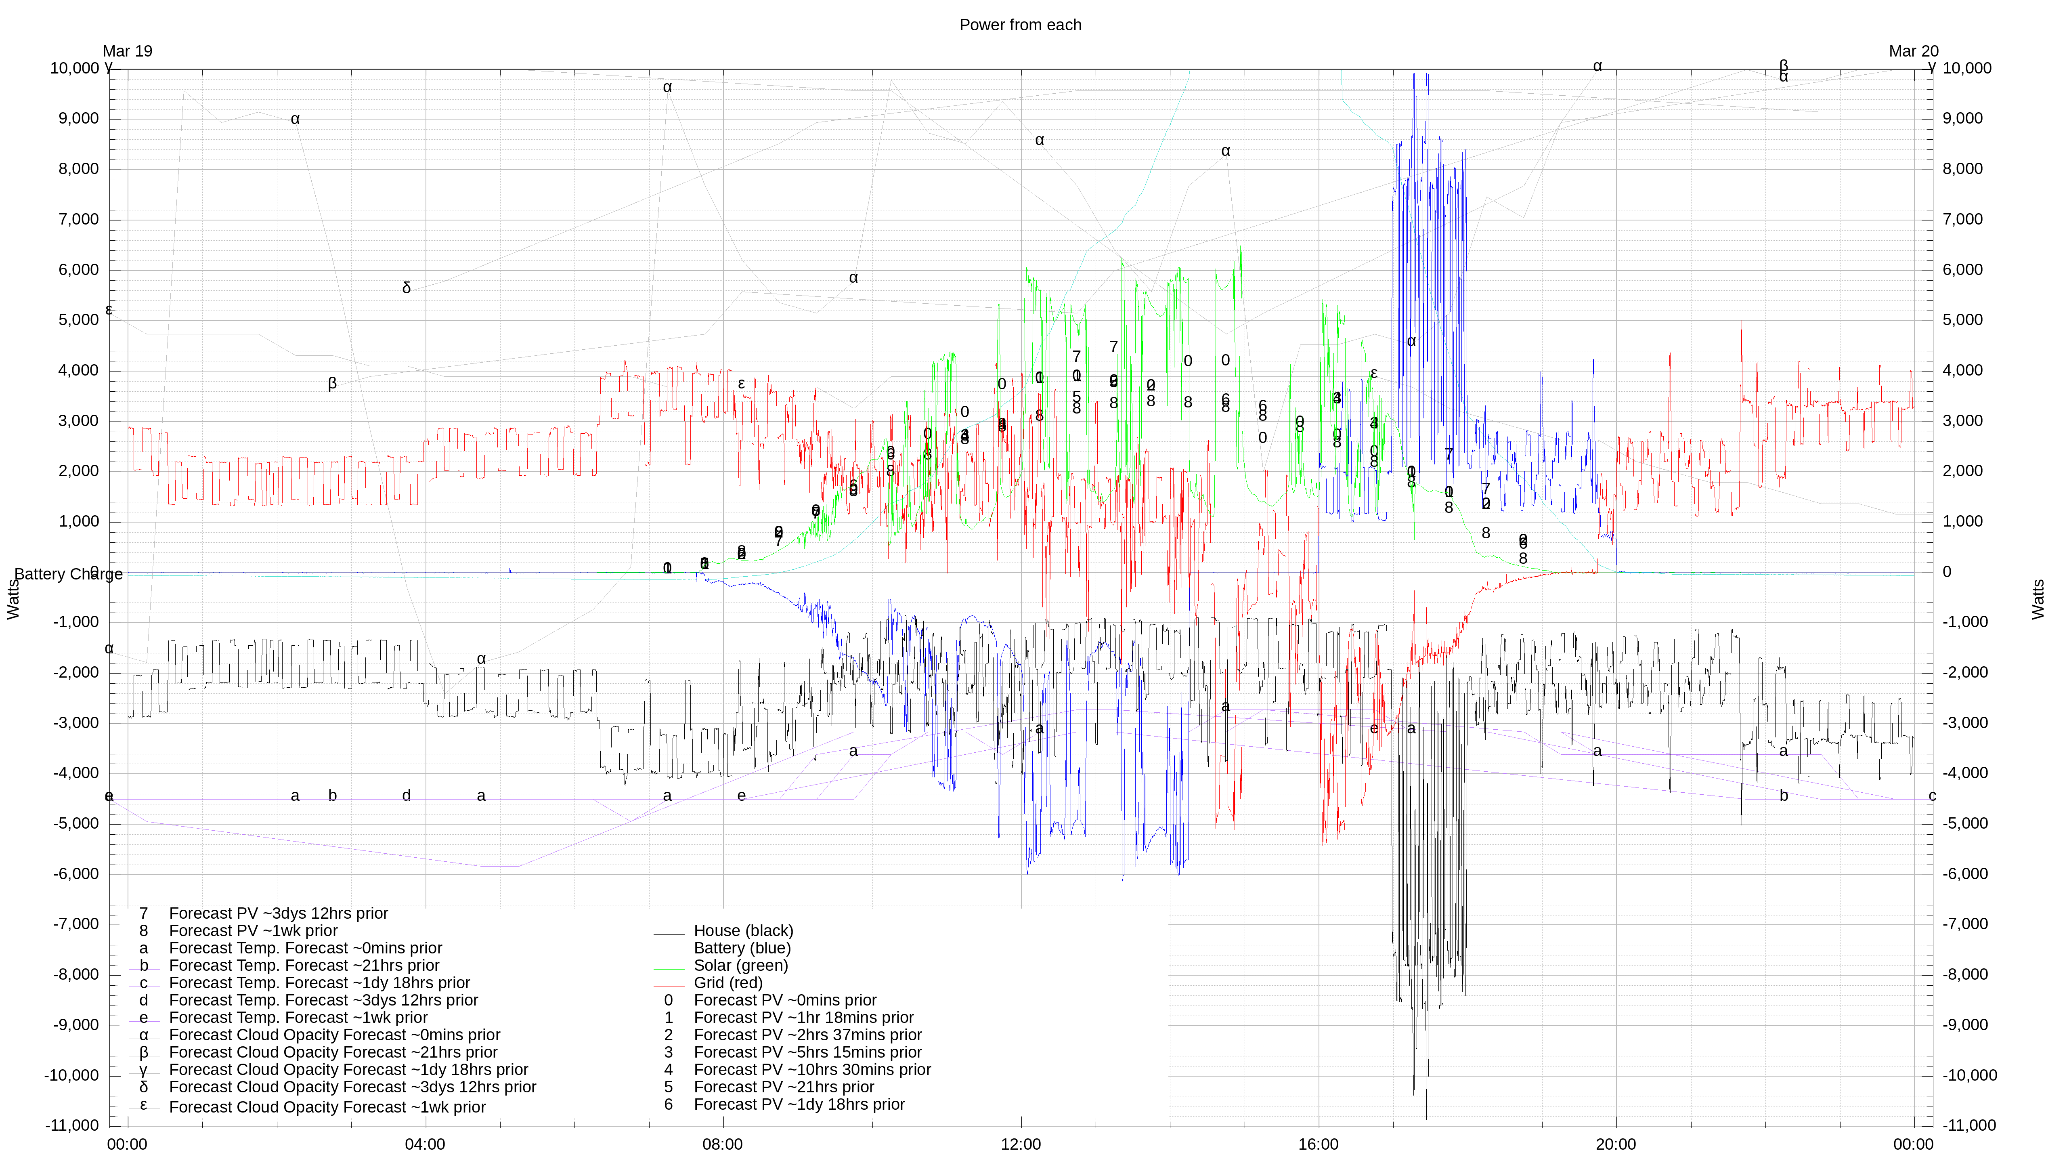2067x1163 pixels.
Task: Click legend 'Forecast Cloud Opacity Forecast ~21hrs prior'
Action: (x=333, y=1052)
